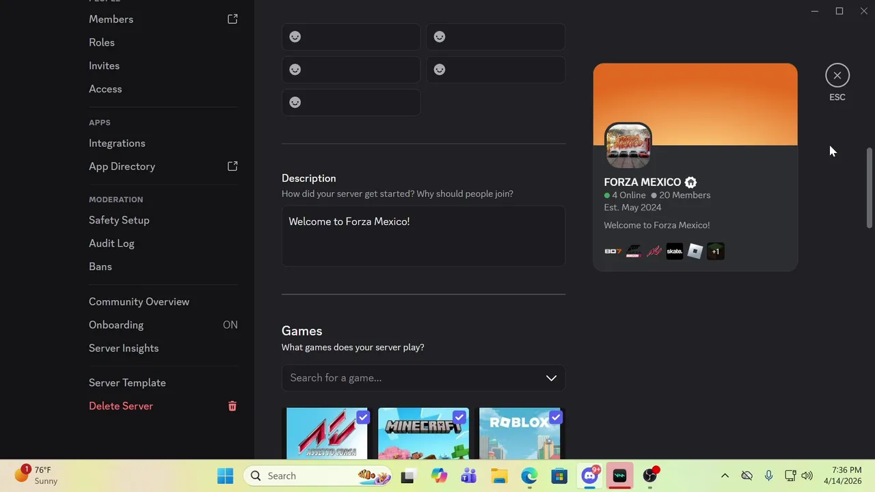
Task: Launch Copilot from taskbar
Action: point(438,476)
